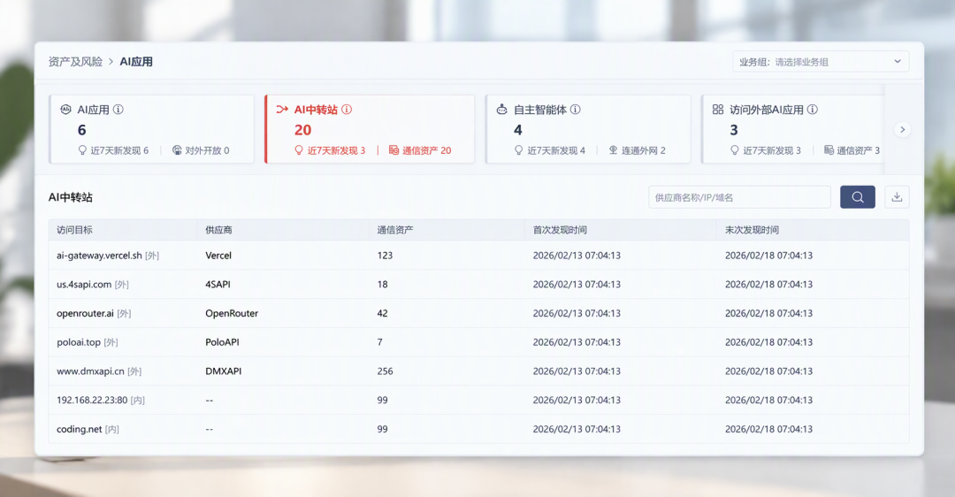
Task: Click the 自主智能体 robot icon
Action: click(x=502, y=110)
